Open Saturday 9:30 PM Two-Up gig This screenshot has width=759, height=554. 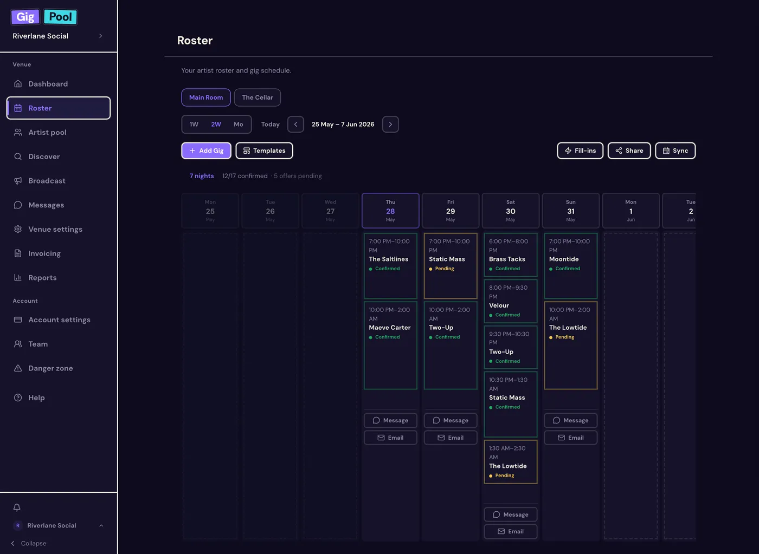(511, 347)
